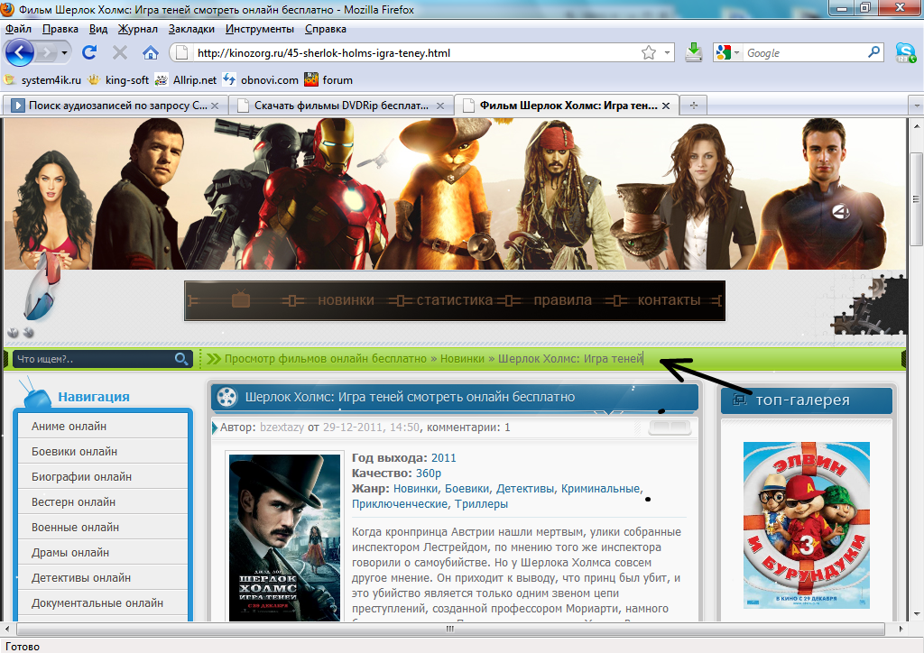Click the TV home icon in site menu
The image size is (924, 653).
click(240, 299)
